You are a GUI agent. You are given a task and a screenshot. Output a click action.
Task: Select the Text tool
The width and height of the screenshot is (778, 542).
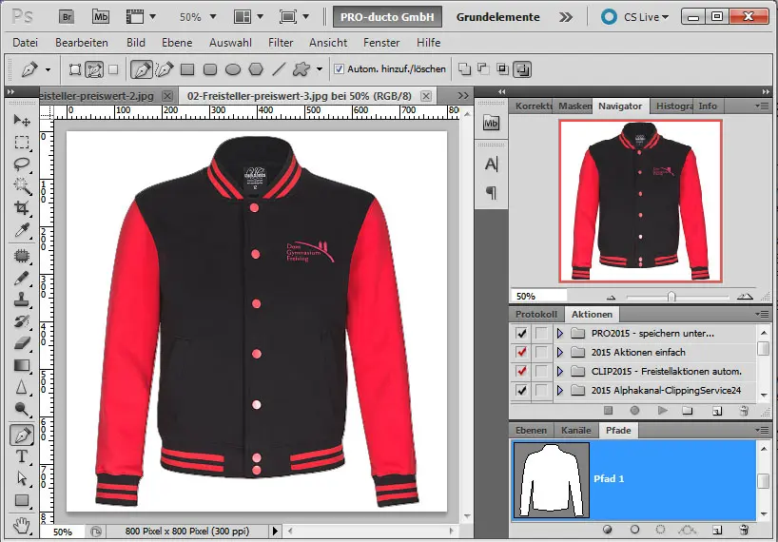pyautogui.click(x=22, y=456)
